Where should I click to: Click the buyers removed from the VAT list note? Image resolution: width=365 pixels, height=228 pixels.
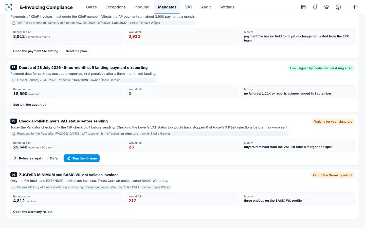288,147
